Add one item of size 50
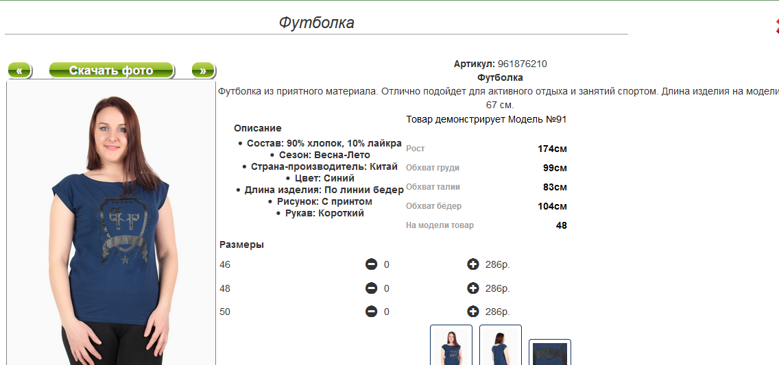 click(x=472, y=312)
